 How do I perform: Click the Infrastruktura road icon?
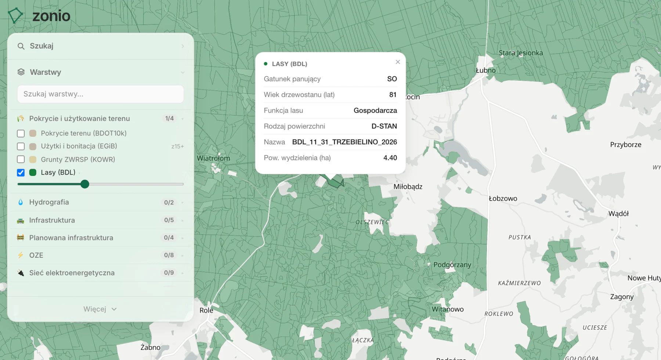coord(21,220)
